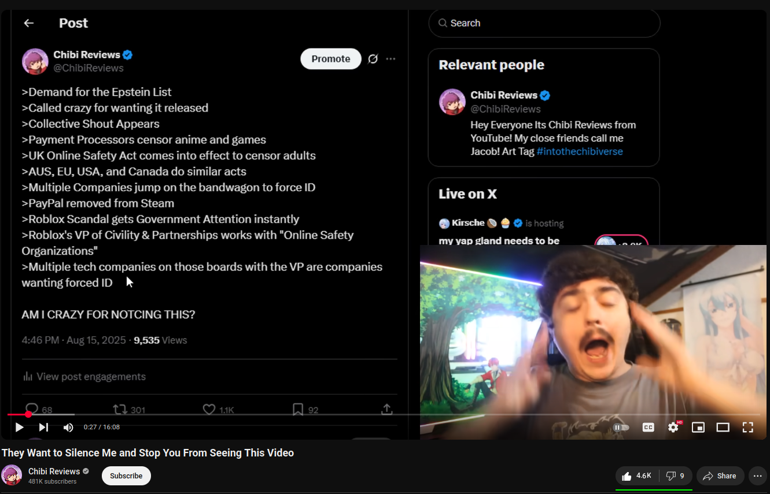
Task: Mute the video volume
Action: [x=68, y=427]
